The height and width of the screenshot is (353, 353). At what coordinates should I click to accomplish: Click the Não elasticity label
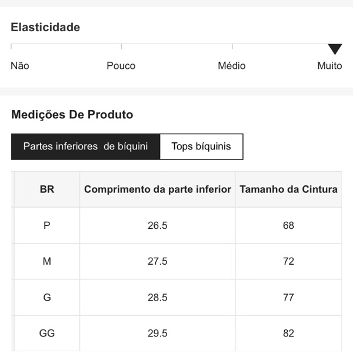point(20,66)
